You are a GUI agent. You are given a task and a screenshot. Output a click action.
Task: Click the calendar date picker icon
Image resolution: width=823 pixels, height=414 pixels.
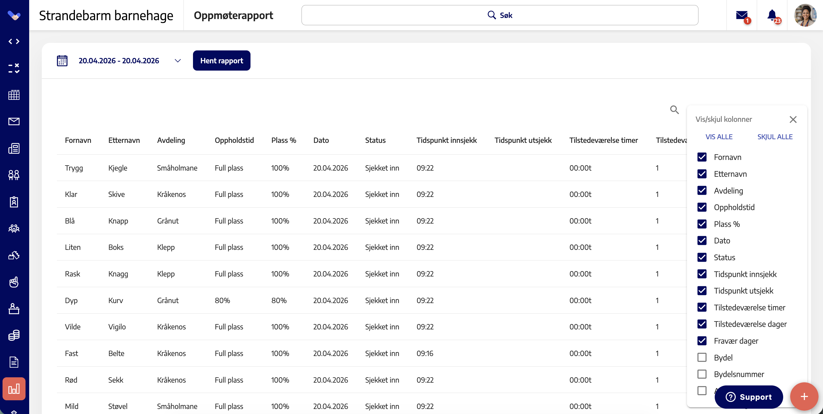(62, 61)
